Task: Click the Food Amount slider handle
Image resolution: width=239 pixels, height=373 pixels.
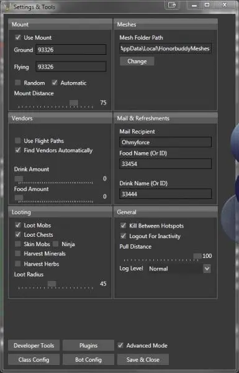Action: [19, 198]
